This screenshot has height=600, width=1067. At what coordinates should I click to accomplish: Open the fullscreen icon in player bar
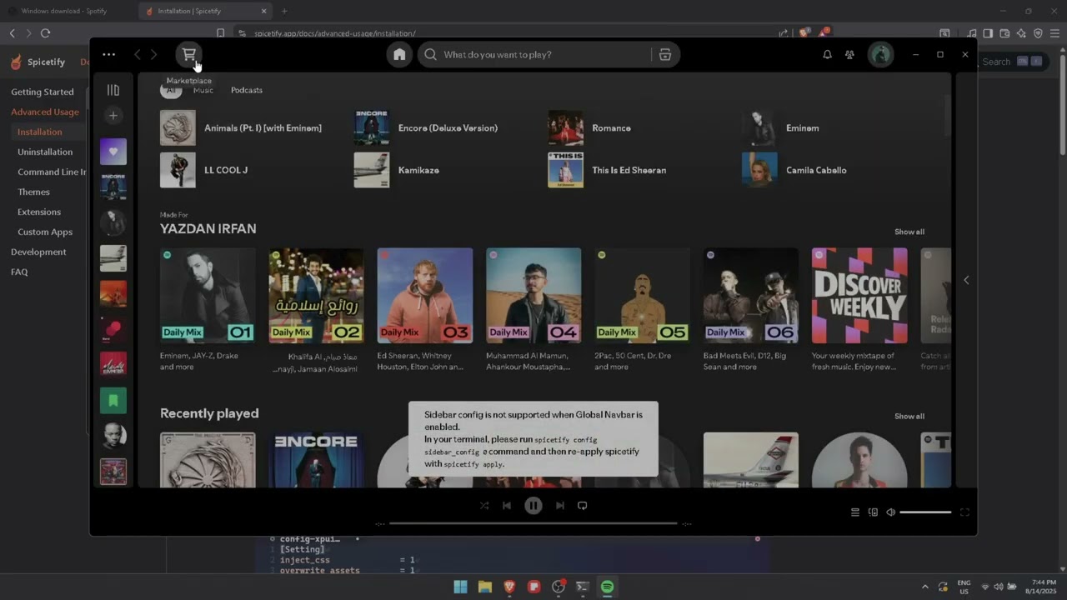pyautogui.click(x=964, y=512)
